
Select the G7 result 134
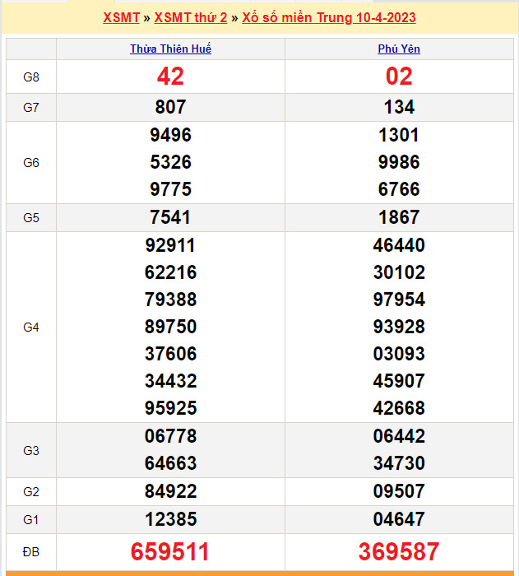[399, 107]
